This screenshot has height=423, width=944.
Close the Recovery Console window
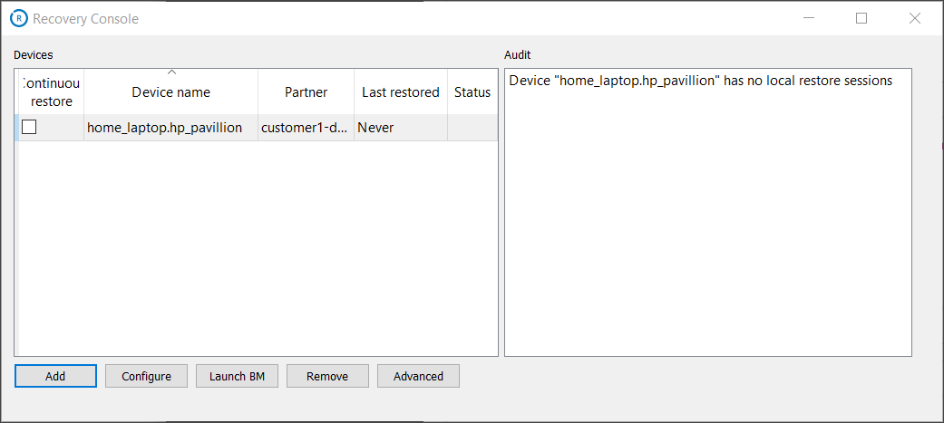click(915, 18)
